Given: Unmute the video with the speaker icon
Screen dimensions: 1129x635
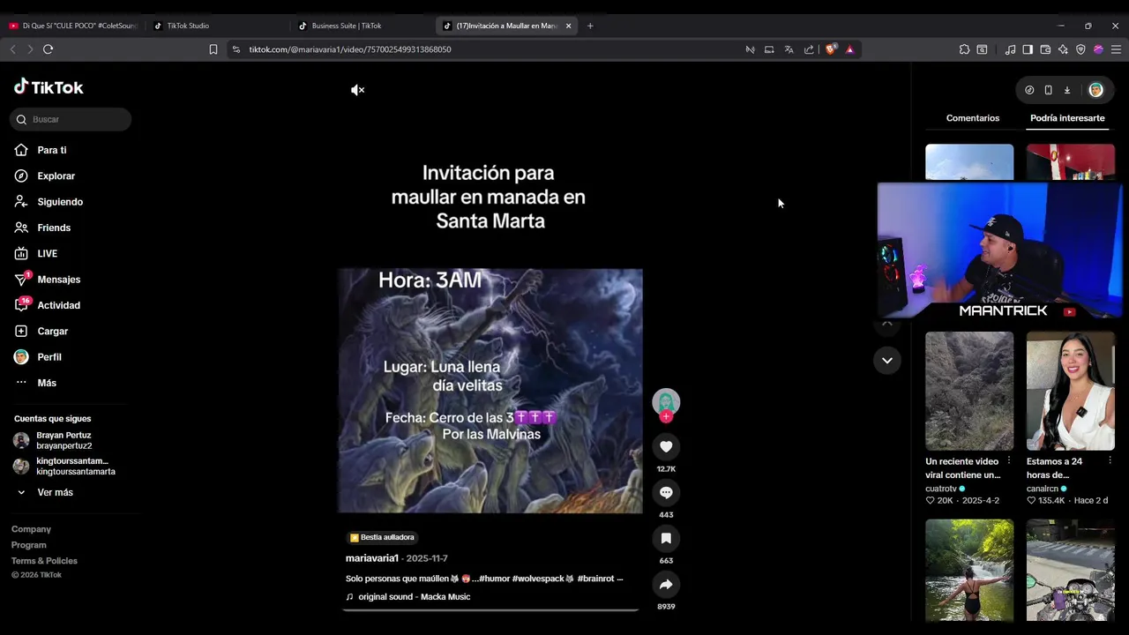Looking at the screenshot, I should tap(357, 90).
